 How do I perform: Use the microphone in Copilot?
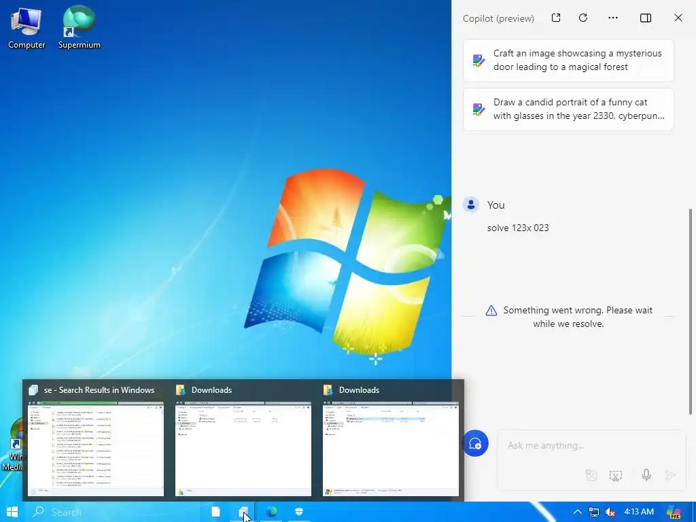click(646, 475)
